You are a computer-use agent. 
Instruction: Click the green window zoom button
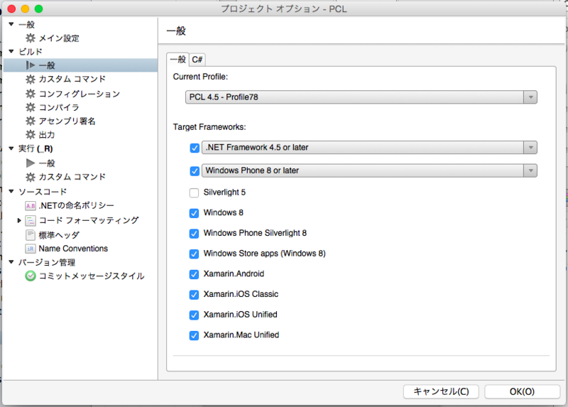38,9
